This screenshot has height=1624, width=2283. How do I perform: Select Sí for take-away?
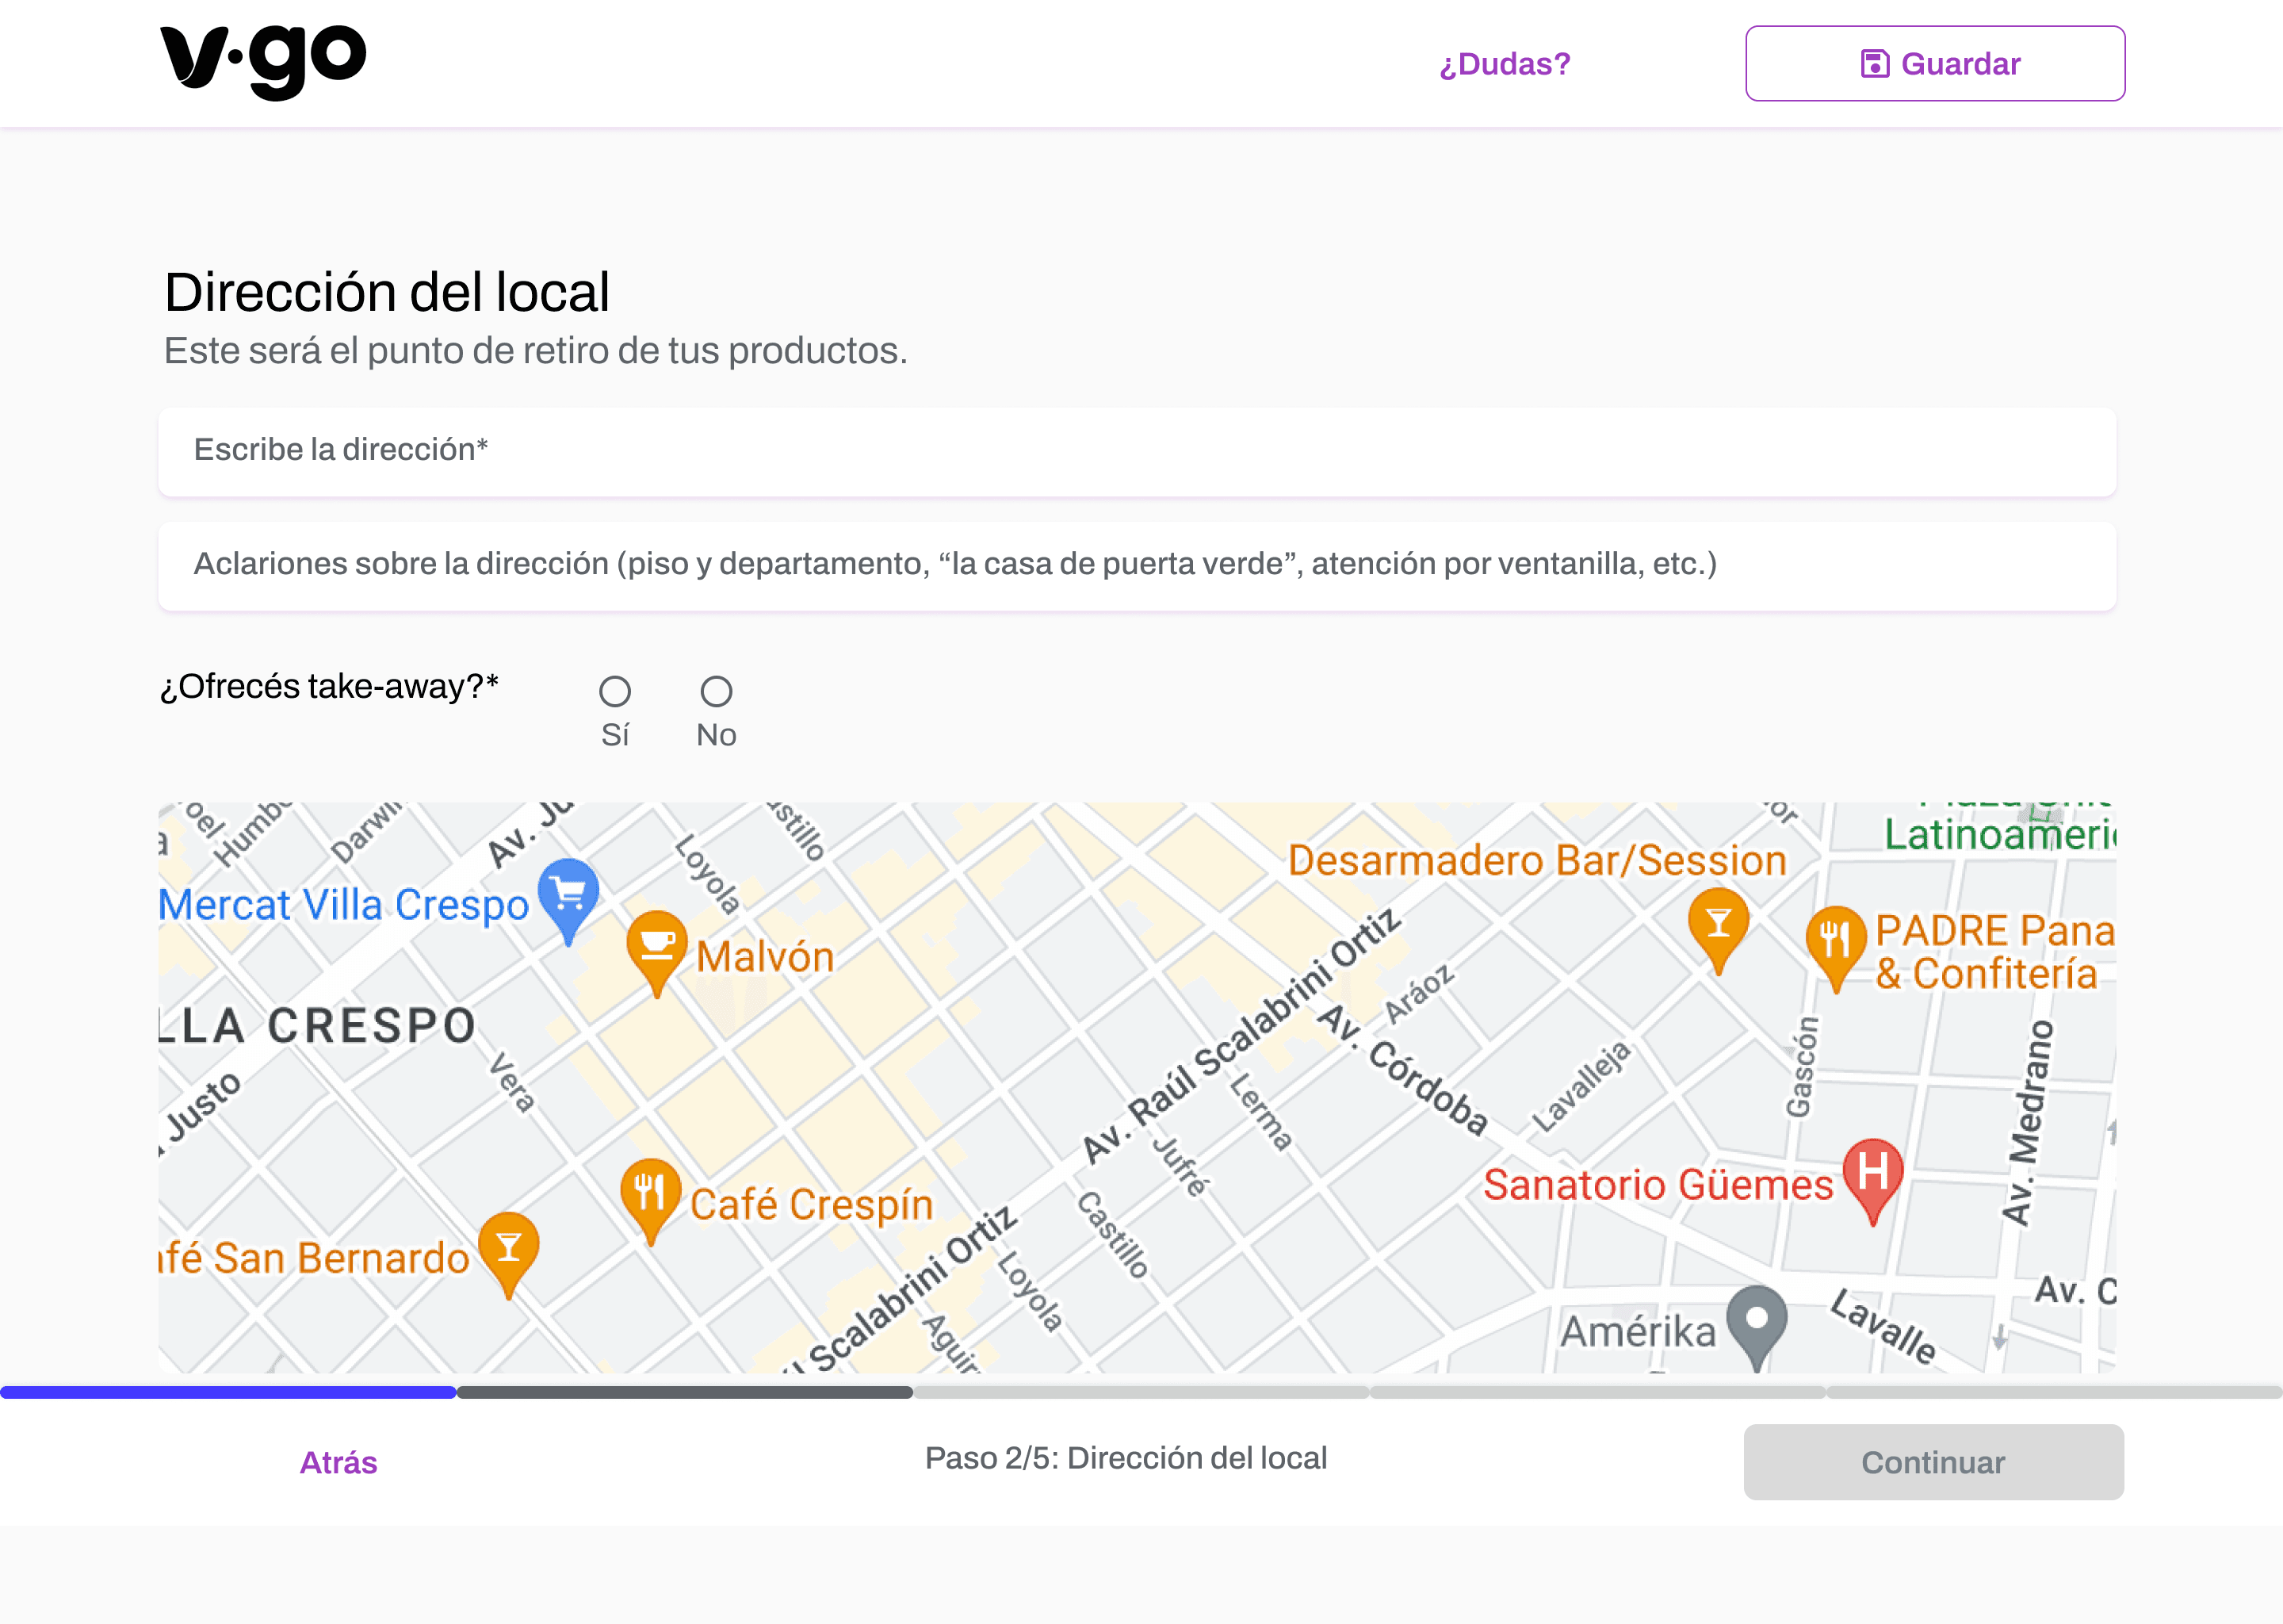[614, 691]
